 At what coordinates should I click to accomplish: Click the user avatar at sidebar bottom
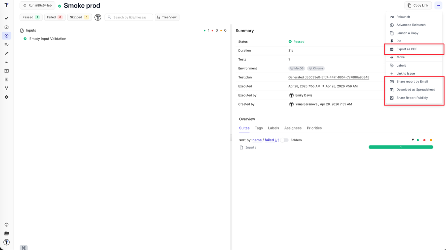click(x=6, y=242)
